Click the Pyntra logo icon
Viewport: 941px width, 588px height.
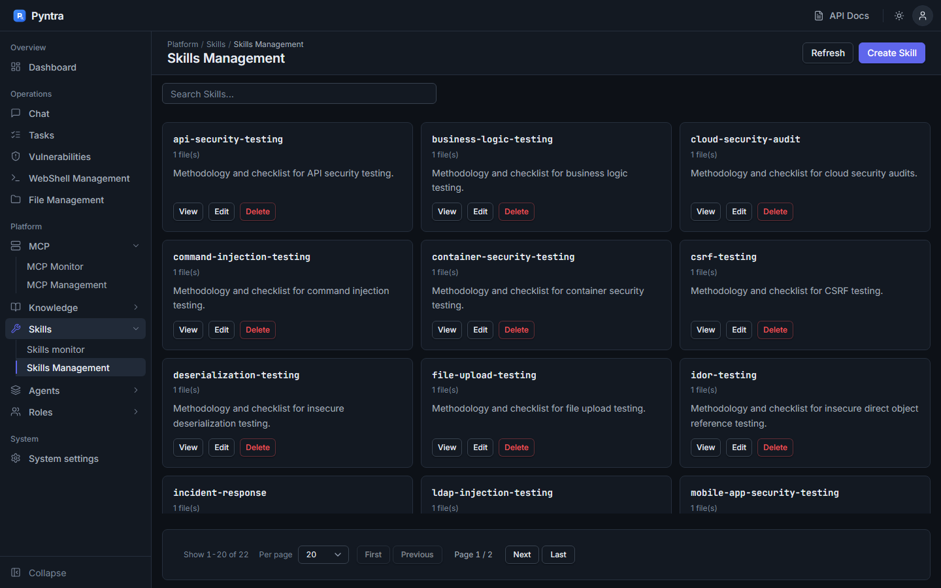coord(20,16)
